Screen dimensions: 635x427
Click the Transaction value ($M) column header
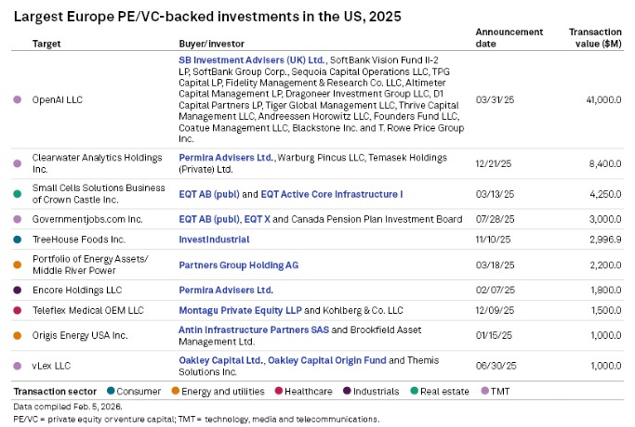click(x=595, y=37)
